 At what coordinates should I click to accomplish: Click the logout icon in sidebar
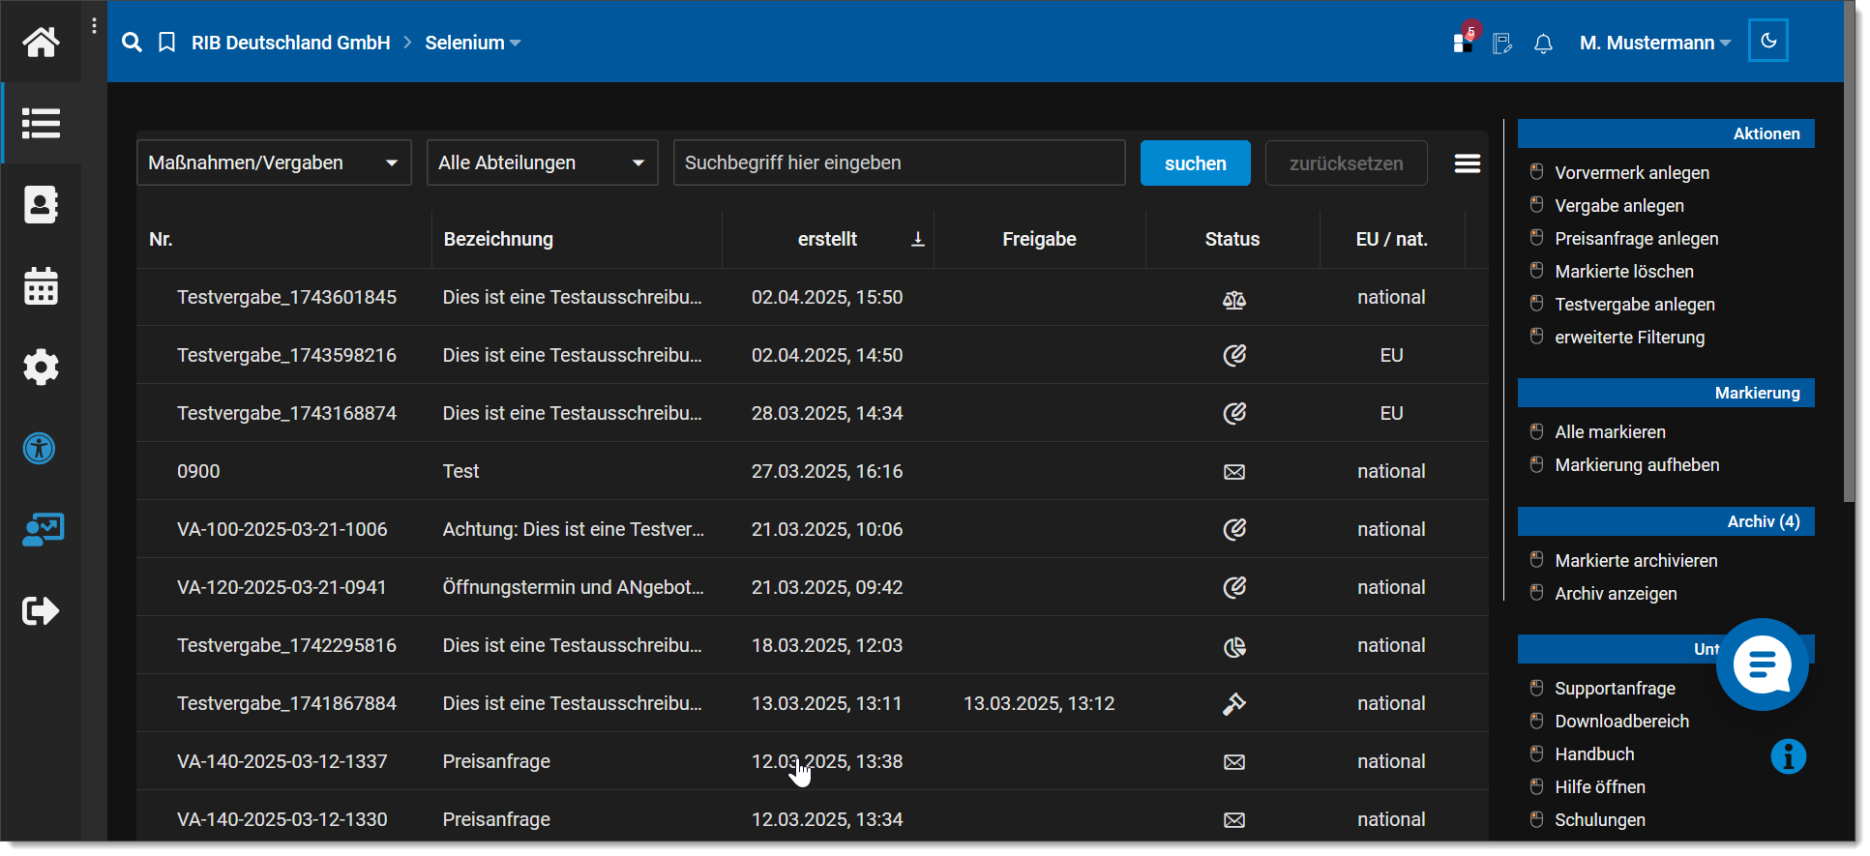point(41,610)
